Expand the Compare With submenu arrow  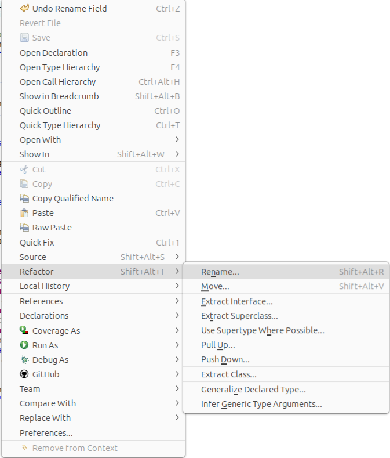coord(177,403)
